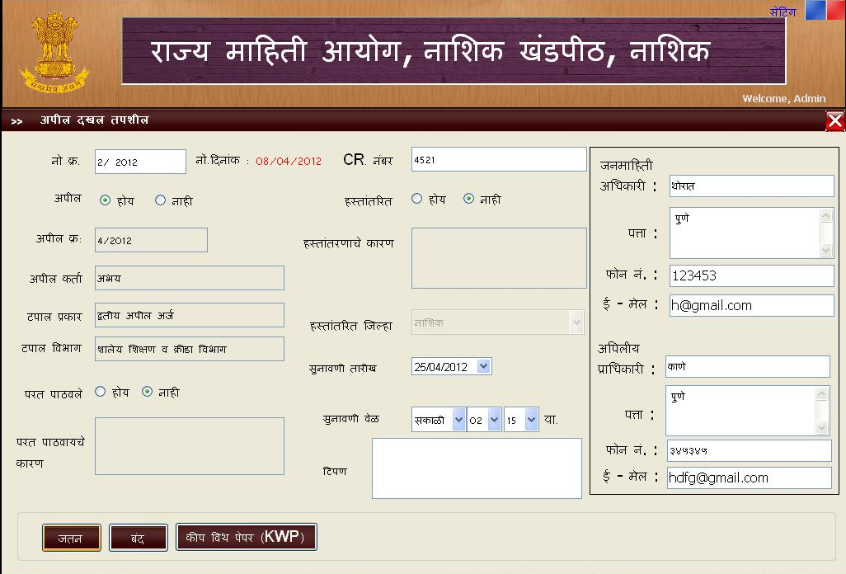This screenshot has height=574, width=846.
Task: Open the minutes dropdown showing 15
Action: 531,420
